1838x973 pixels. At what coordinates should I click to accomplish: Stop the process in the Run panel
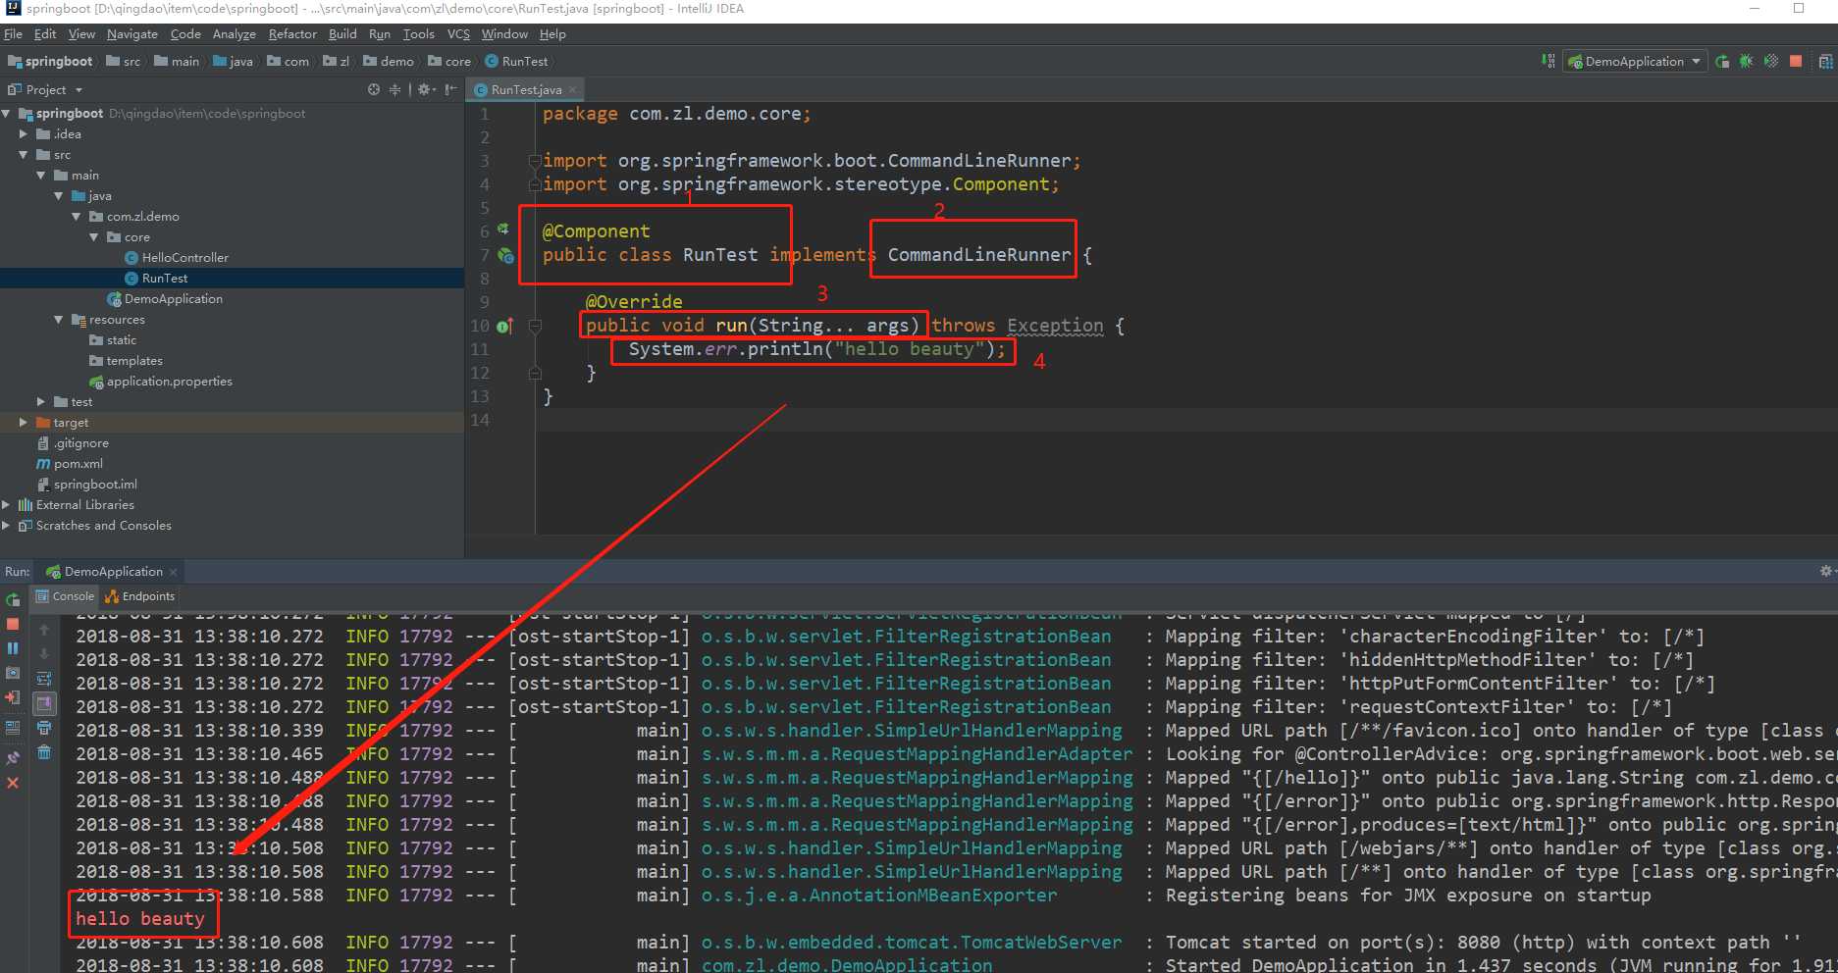pos(13,624)
